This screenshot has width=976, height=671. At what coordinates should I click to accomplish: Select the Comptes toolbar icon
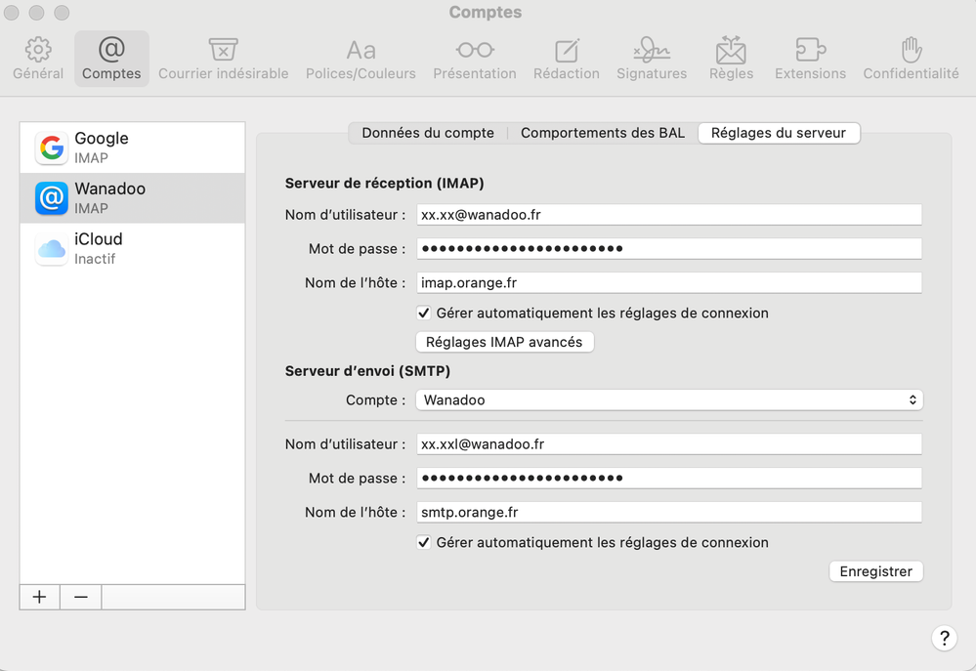(111, 60)
